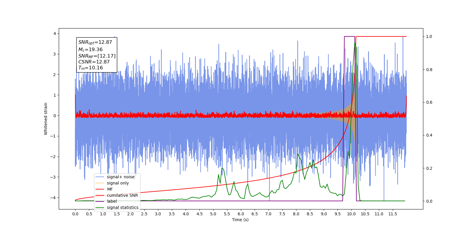The height and width of the screenshot is (235, 470).
Task: Click the blue line swatch for 'signal+ noise'
Action: pyautogui.click(x=100, y=177)
